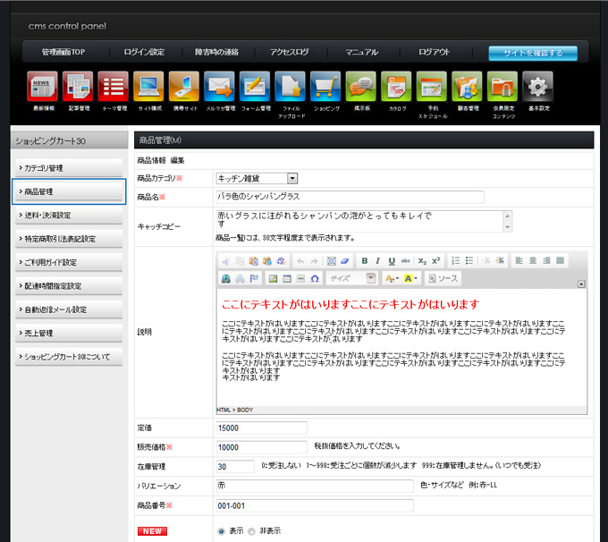Insert a table in the editor
This screenshot has width=608, height=542.
(288, 279)
